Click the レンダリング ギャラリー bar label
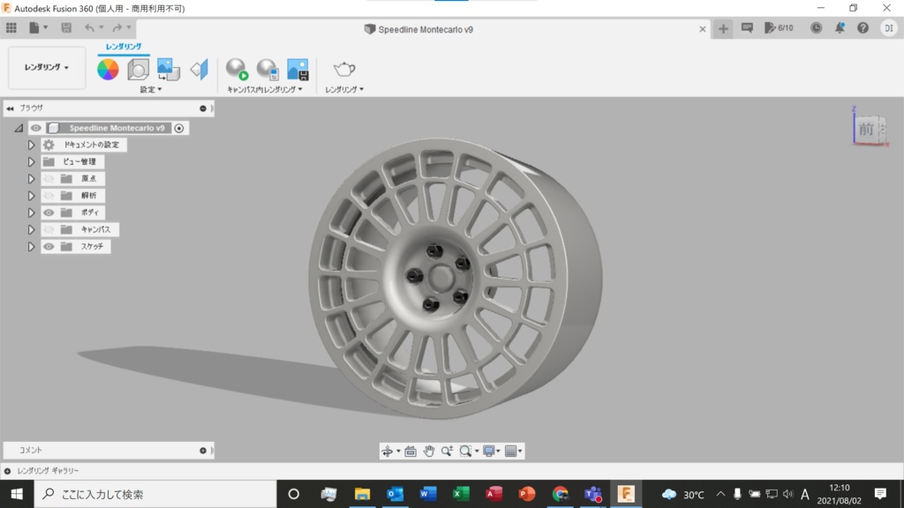904x508 pixels. point(48,471)
